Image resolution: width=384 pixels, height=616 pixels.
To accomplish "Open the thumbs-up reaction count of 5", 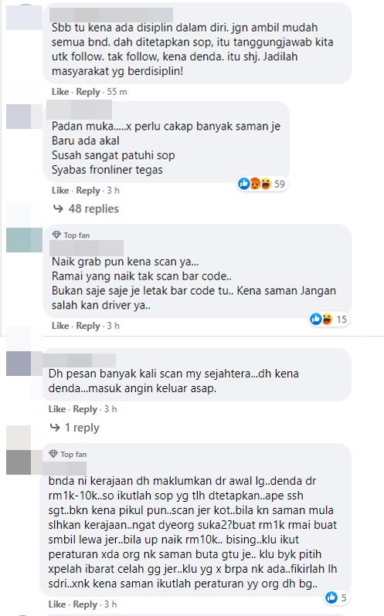I will coord(336,597).
